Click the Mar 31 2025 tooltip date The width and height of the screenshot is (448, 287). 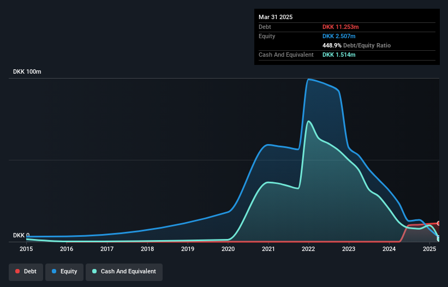tap(276, 17)
